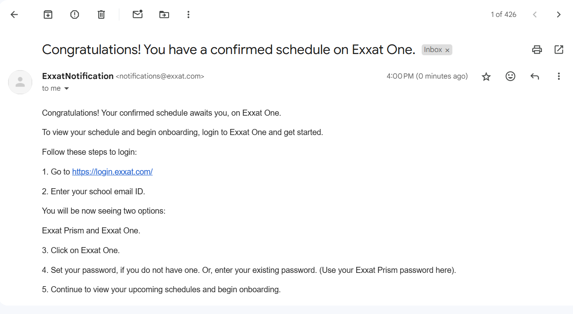Mark the email as unread
The width and height of the screenshot is (573, 314).
pyautogui.click(x=138, y=15)
